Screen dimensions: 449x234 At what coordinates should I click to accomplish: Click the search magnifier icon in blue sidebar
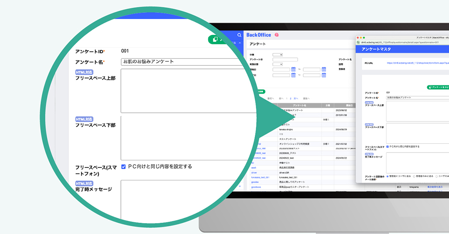(239, 35)
